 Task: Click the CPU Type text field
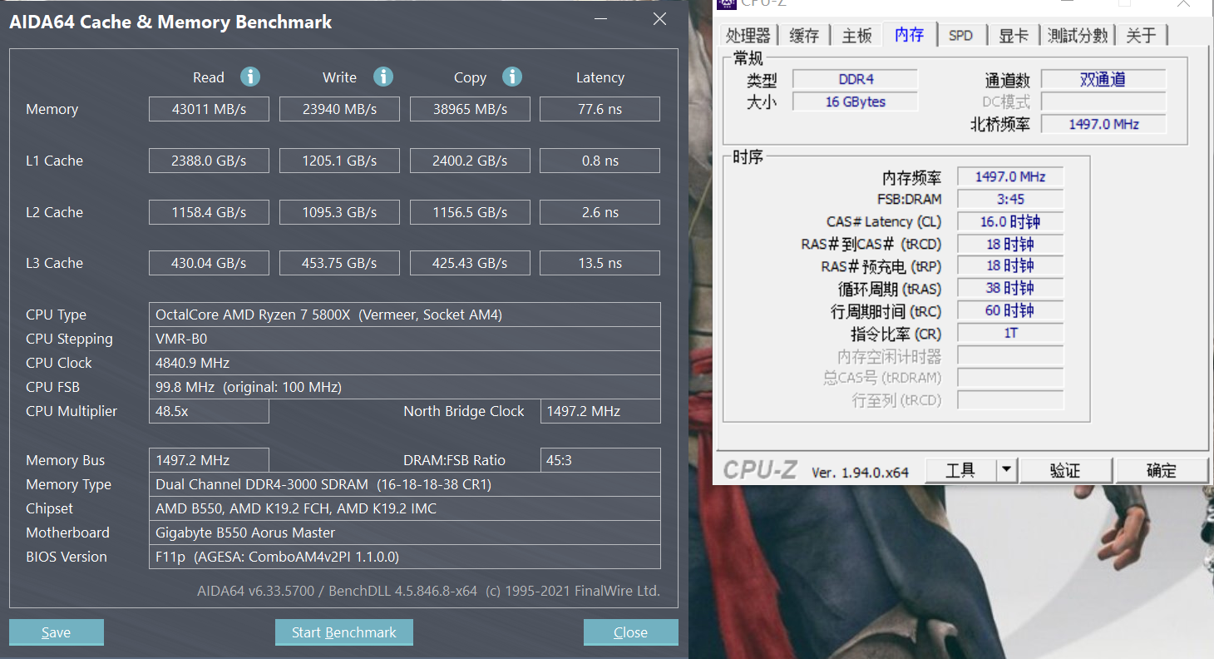(x=404, y=315)
